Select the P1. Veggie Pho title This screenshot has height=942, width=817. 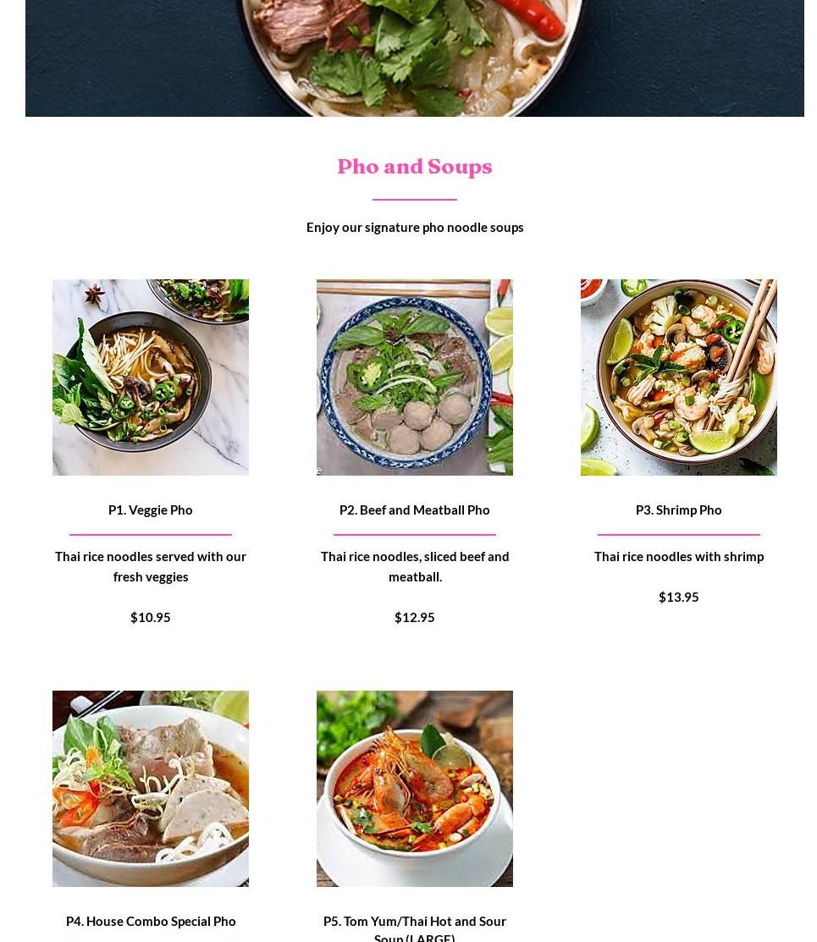coord(151,510)
